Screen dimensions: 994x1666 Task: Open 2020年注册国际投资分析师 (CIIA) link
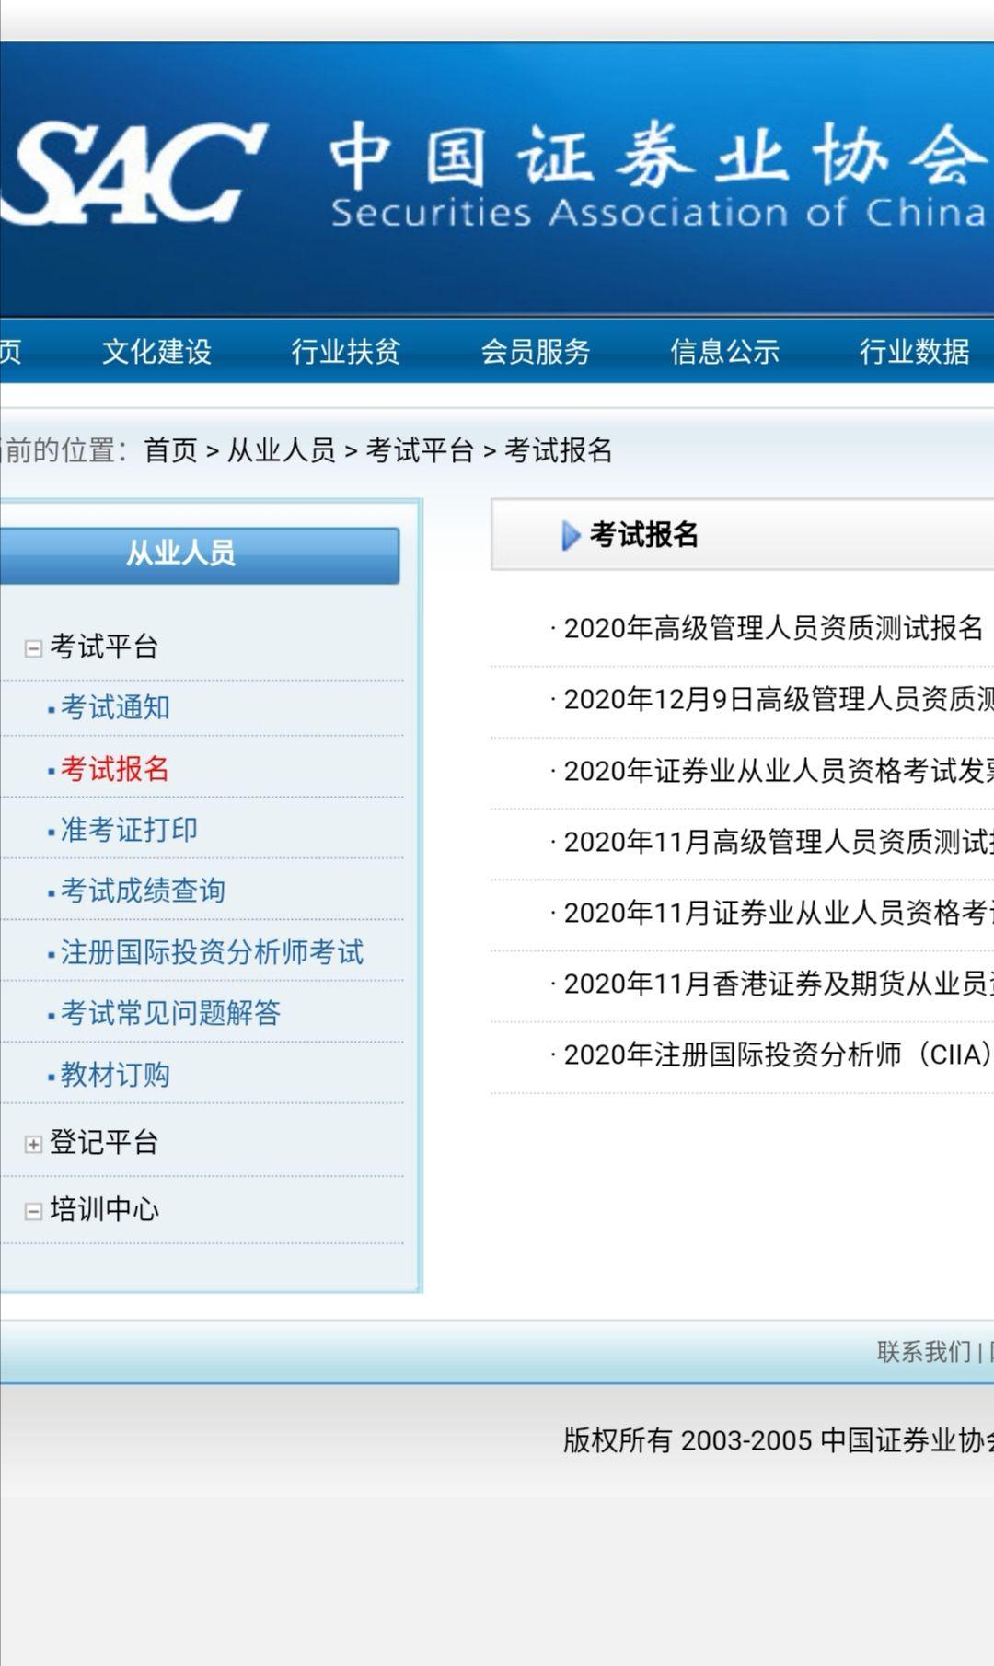point(779,1054)
